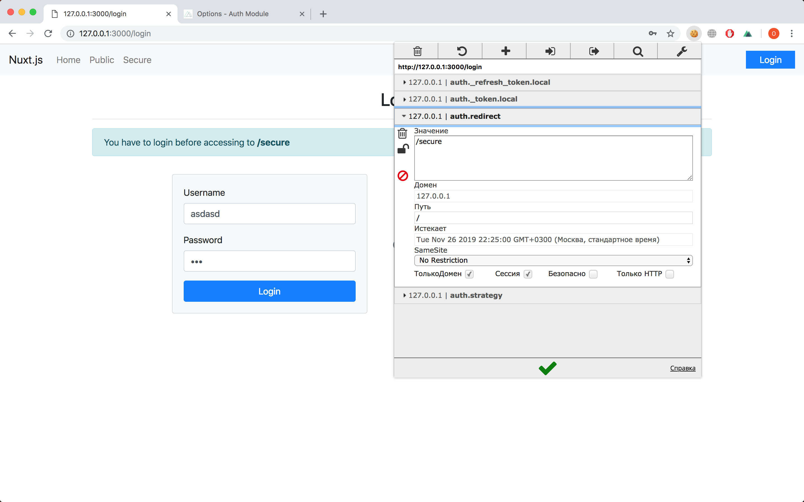The image size is (804, 502).
Task: Block the auth.redirect cookie with the red icon
Action: pos(403,176)
